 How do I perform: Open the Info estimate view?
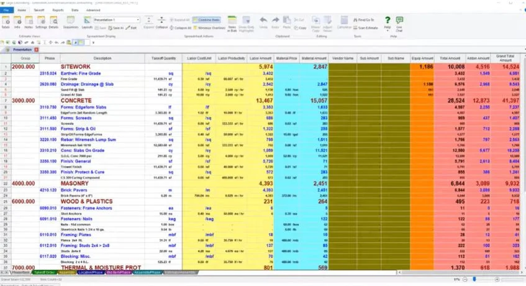(17, 22)
